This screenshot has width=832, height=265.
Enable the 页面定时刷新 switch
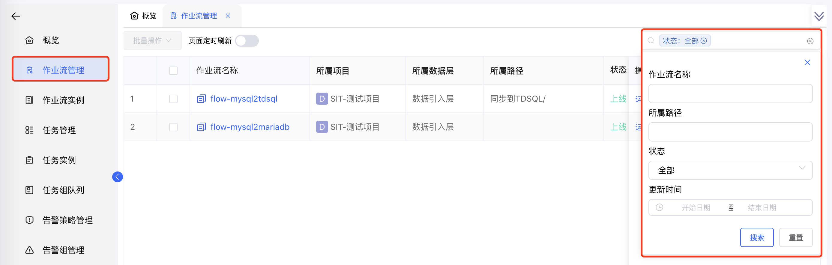point(247,41)
